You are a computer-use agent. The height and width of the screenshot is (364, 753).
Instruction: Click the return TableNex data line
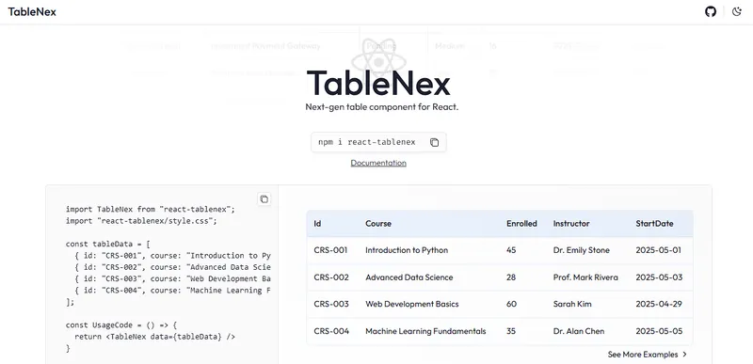154,337
